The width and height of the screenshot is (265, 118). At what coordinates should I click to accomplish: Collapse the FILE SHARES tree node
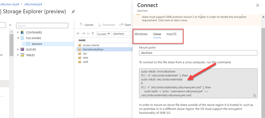pyautogui.click(x=18, y=38)
